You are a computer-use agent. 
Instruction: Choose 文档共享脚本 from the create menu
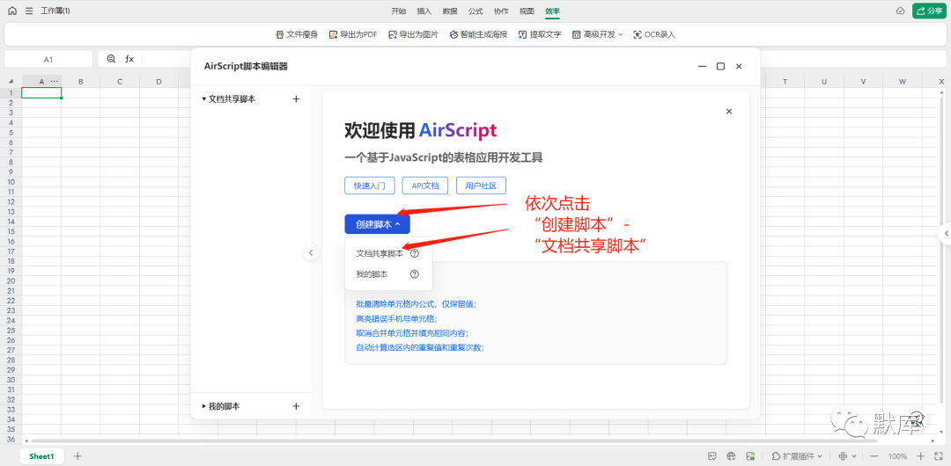(380, 253)
